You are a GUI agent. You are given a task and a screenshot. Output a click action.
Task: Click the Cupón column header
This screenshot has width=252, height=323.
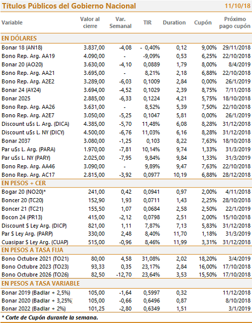click(x=203, y=22)
